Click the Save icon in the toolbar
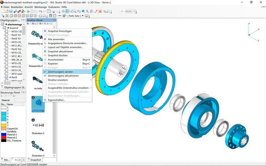 [x=11, y=11]
